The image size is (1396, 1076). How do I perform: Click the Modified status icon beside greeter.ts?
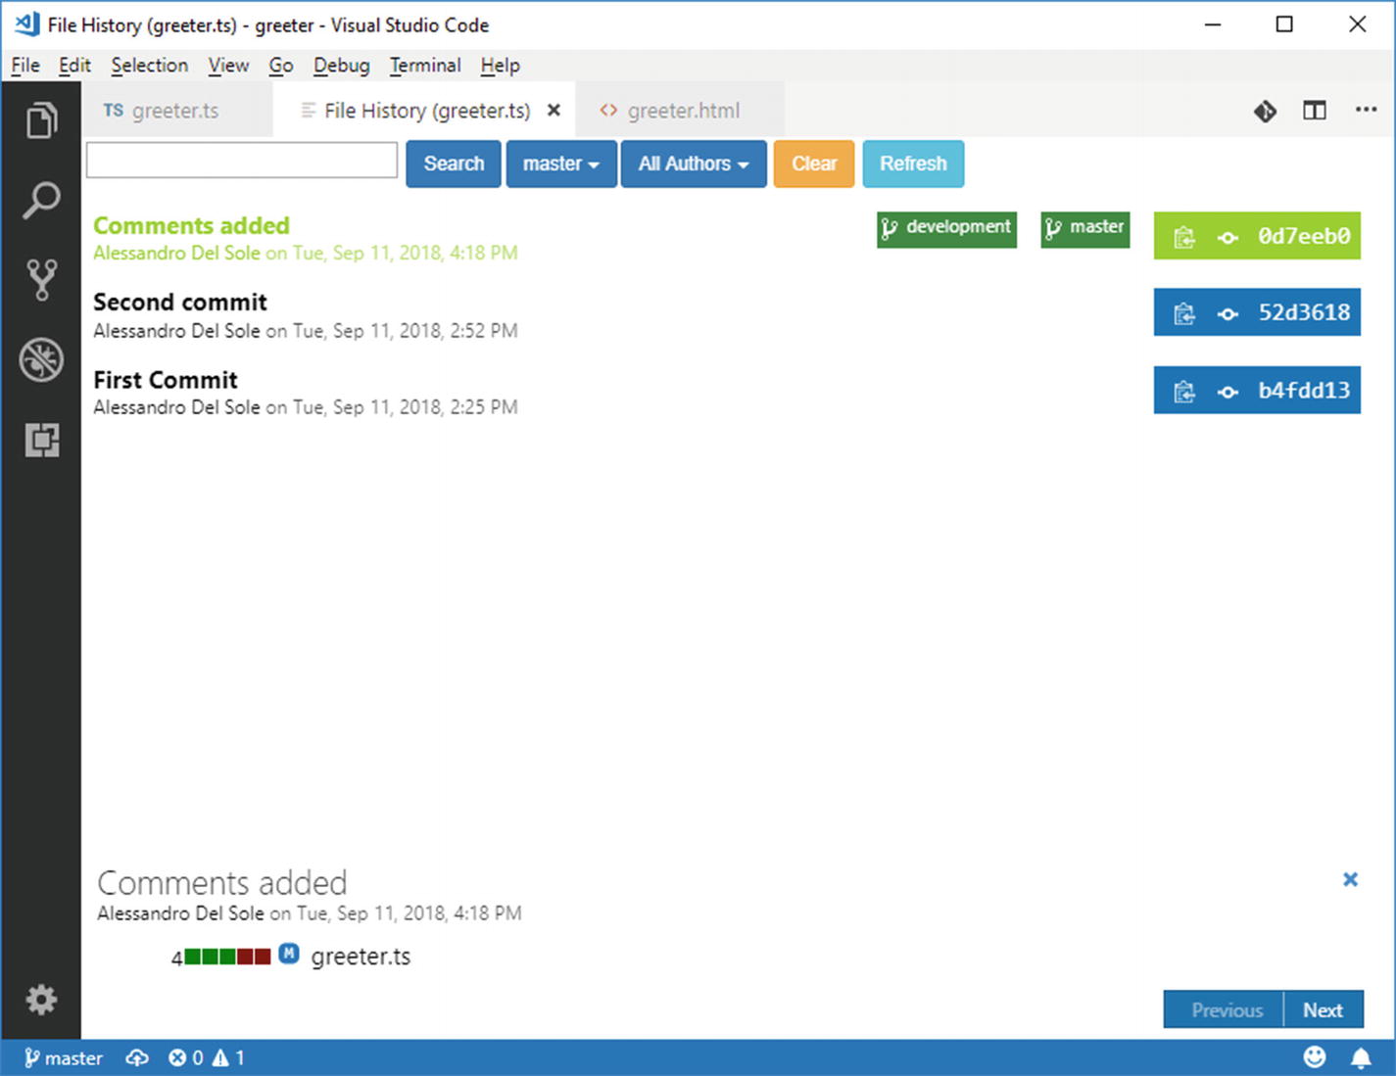pos(289,953)
